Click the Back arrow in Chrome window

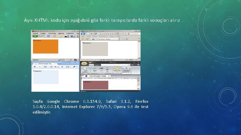coord(35,66)
